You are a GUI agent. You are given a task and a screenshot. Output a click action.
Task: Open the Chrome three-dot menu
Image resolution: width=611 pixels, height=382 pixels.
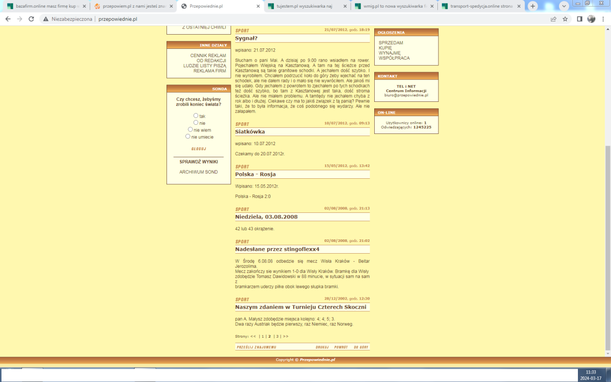603,19
